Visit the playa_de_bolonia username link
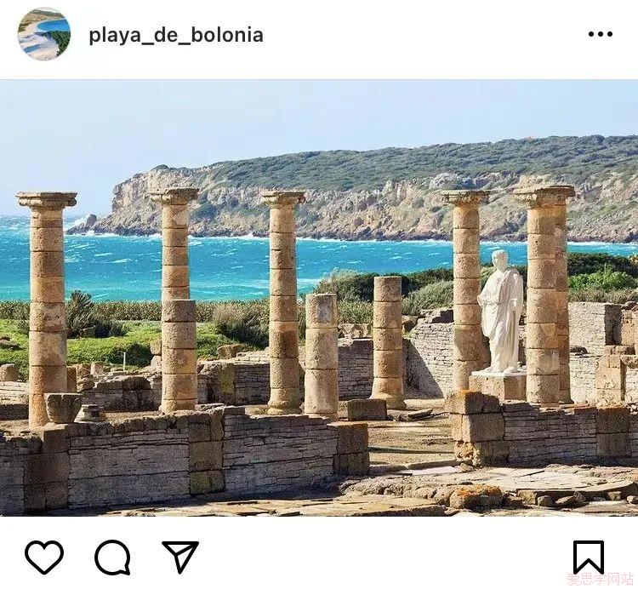638x589 pixels. [176, 35]
